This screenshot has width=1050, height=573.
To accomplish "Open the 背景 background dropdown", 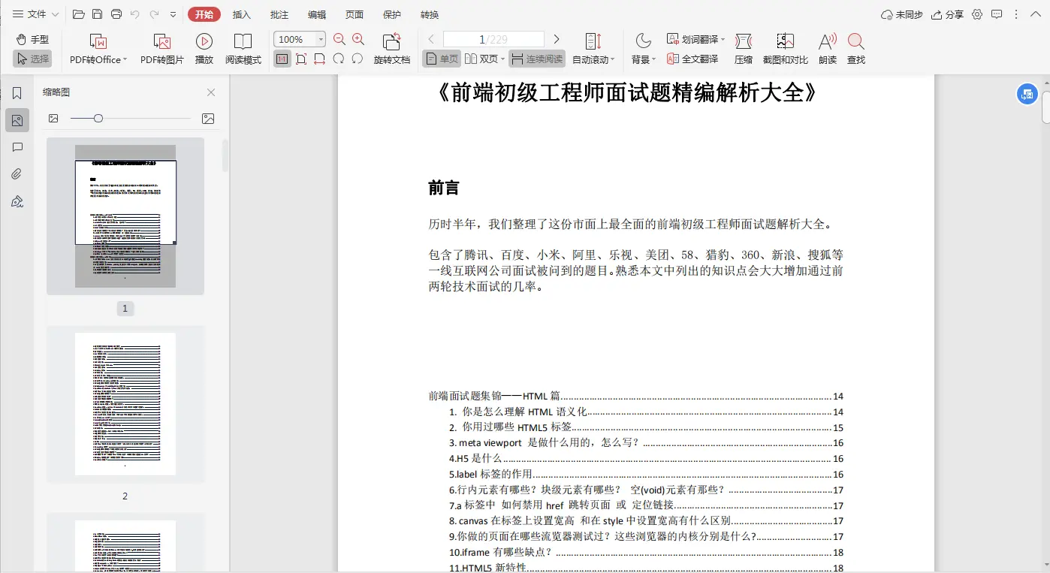I will [642, 47].
